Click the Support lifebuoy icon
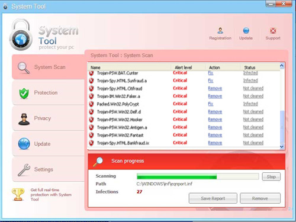Screen dimensions: 296x222 pyautogui.click(x=273, y=31)
